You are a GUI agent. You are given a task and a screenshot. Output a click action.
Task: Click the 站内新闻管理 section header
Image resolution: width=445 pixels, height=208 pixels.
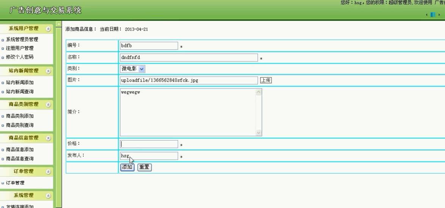pyautogui.click(x=26, y=71)
